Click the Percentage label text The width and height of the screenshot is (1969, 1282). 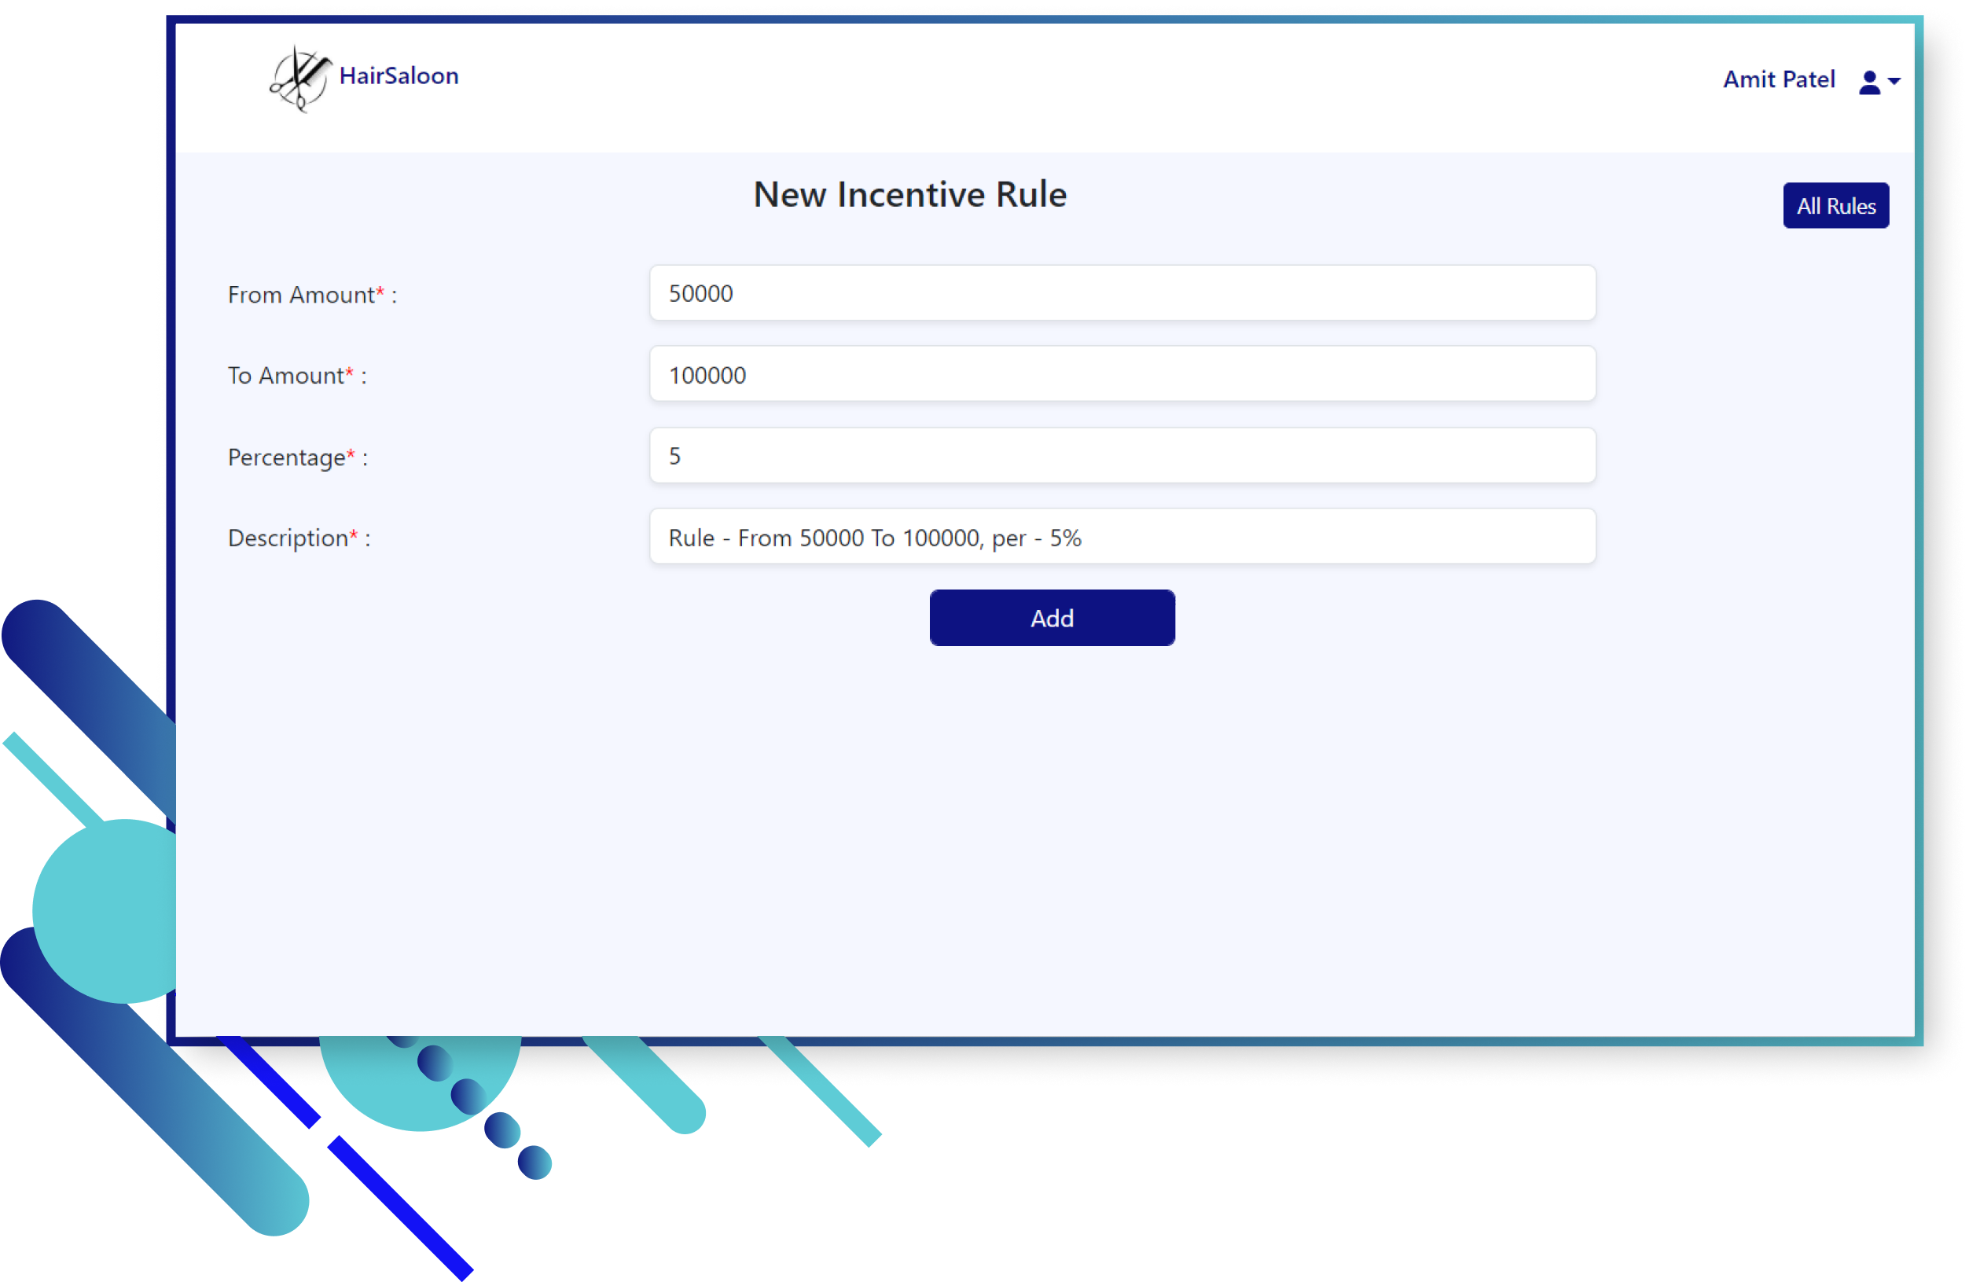click(x=286, y=457)
